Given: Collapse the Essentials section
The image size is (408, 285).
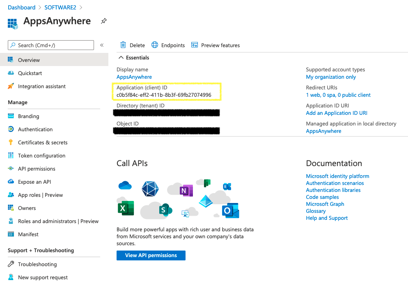Looking at the screenshot, I should [121, 58].
